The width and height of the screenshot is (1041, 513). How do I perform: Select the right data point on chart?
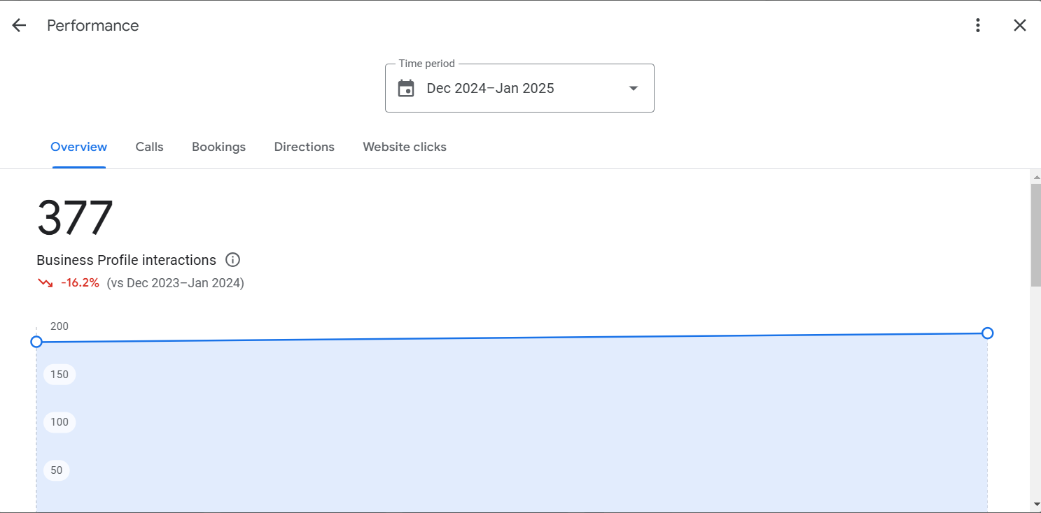point(987,333)
